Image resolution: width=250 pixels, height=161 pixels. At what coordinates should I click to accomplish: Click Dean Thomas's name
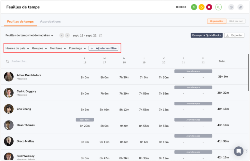click(x=25, y=125)
